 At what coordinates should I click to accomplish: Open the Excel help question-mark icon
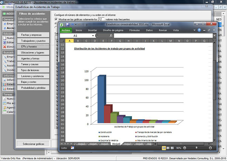199,30
